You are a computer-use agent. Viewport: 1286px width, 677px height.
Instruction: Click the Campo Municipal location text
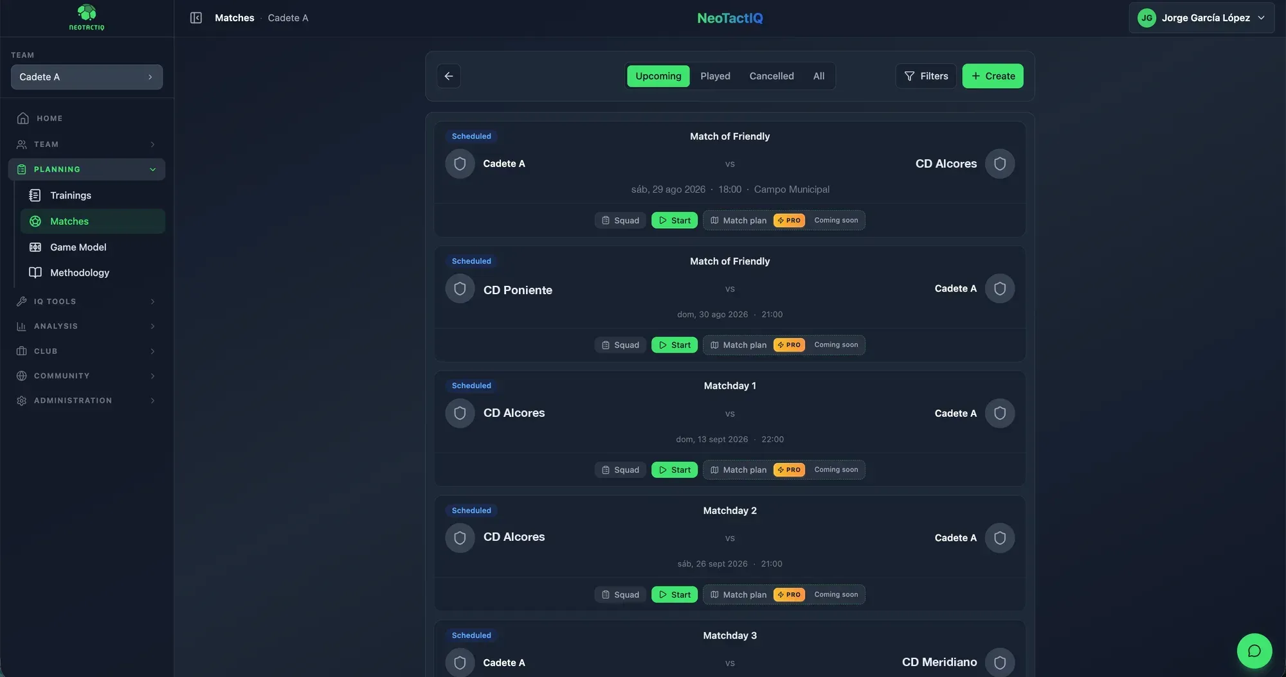792,189
